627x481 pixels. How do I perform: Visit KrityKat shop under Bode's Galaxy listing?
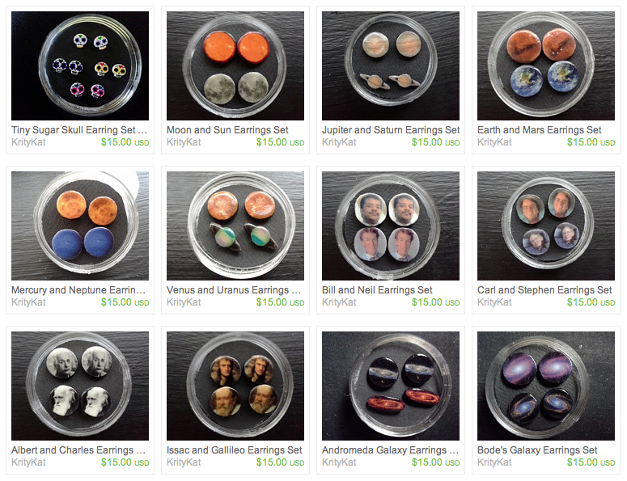point(494,462)
